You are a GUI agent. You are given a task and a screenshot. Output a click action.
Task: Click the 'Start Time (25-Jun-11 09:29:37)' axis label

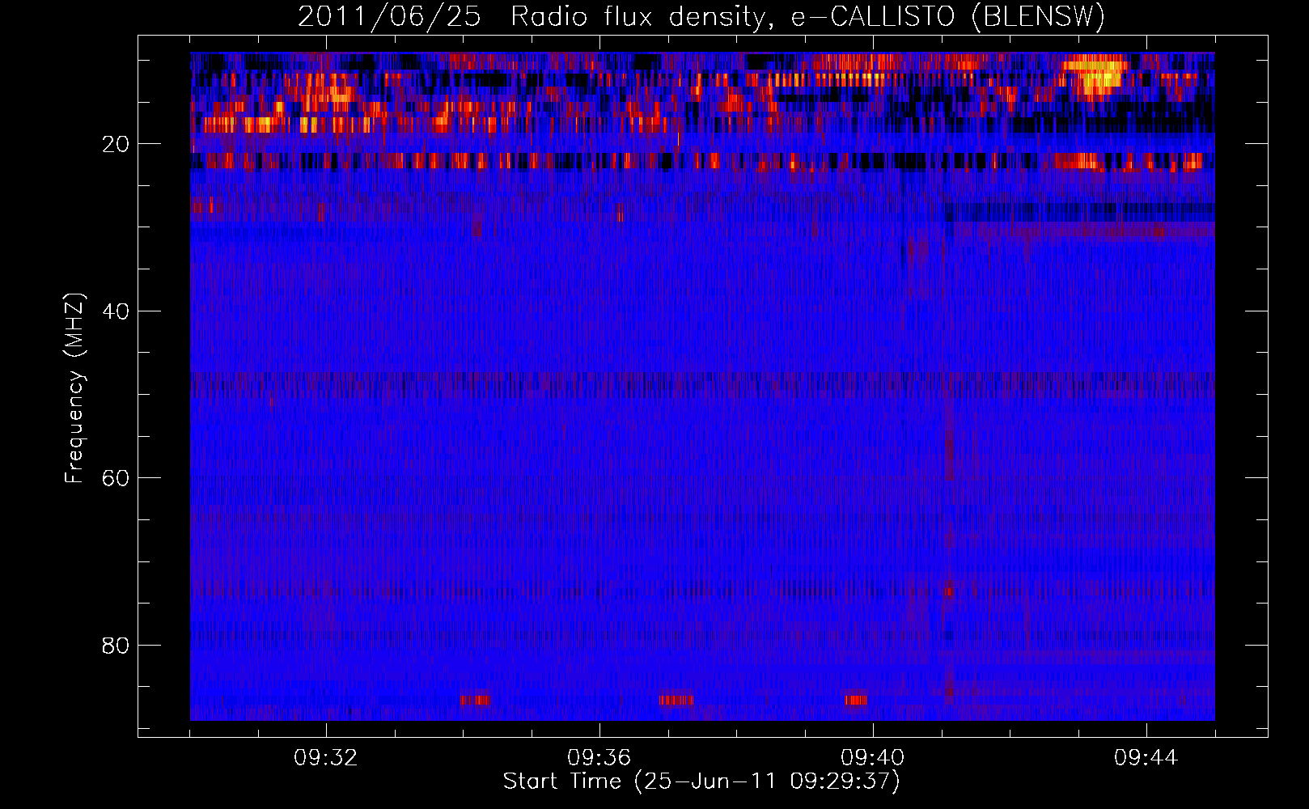pos(701,781)
